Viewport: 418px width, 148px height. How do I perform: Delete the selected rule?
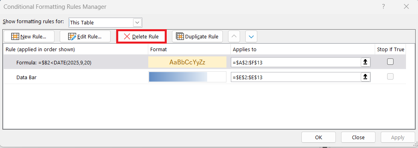click(141, 37)
